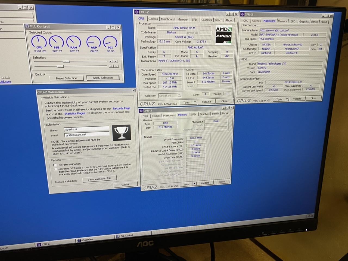Enable eXtreme OC Mode checkbox
348x261 pixels.
[55, 169]
